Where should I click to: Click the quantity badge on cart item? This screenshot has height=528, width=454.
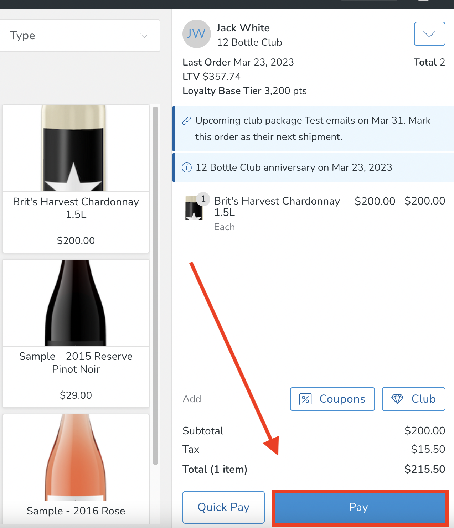pyautogui.click(x=203, y=199)
